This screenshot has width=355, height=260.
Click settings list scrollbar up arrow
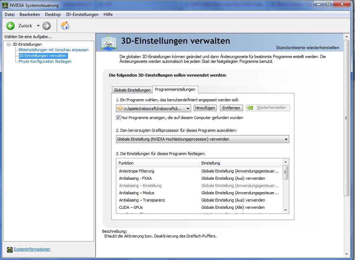click(x=286, y=162)
